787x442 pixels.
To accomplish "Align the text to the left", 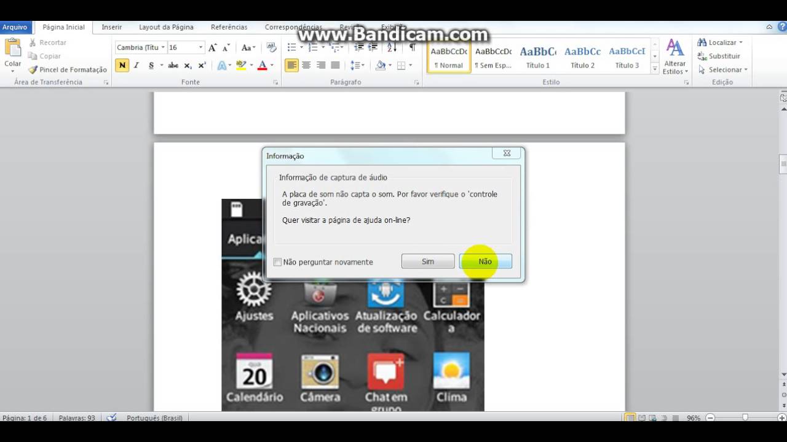I will (x=291, y=65).
